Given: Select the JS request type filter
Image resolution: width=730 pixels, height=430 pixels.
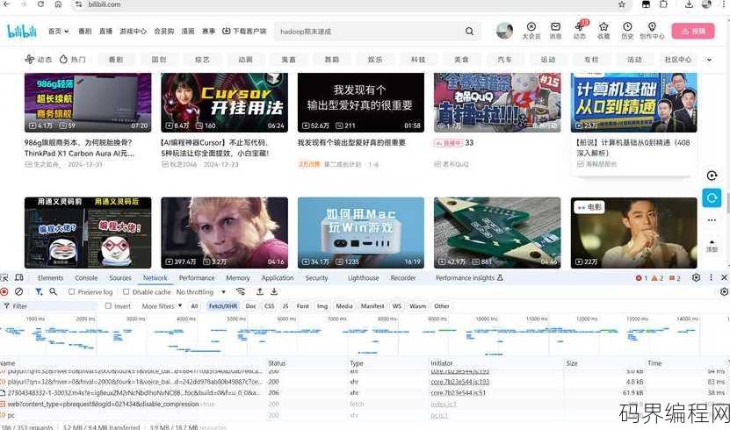Looking at the screenshot, I should coord(285,306).
